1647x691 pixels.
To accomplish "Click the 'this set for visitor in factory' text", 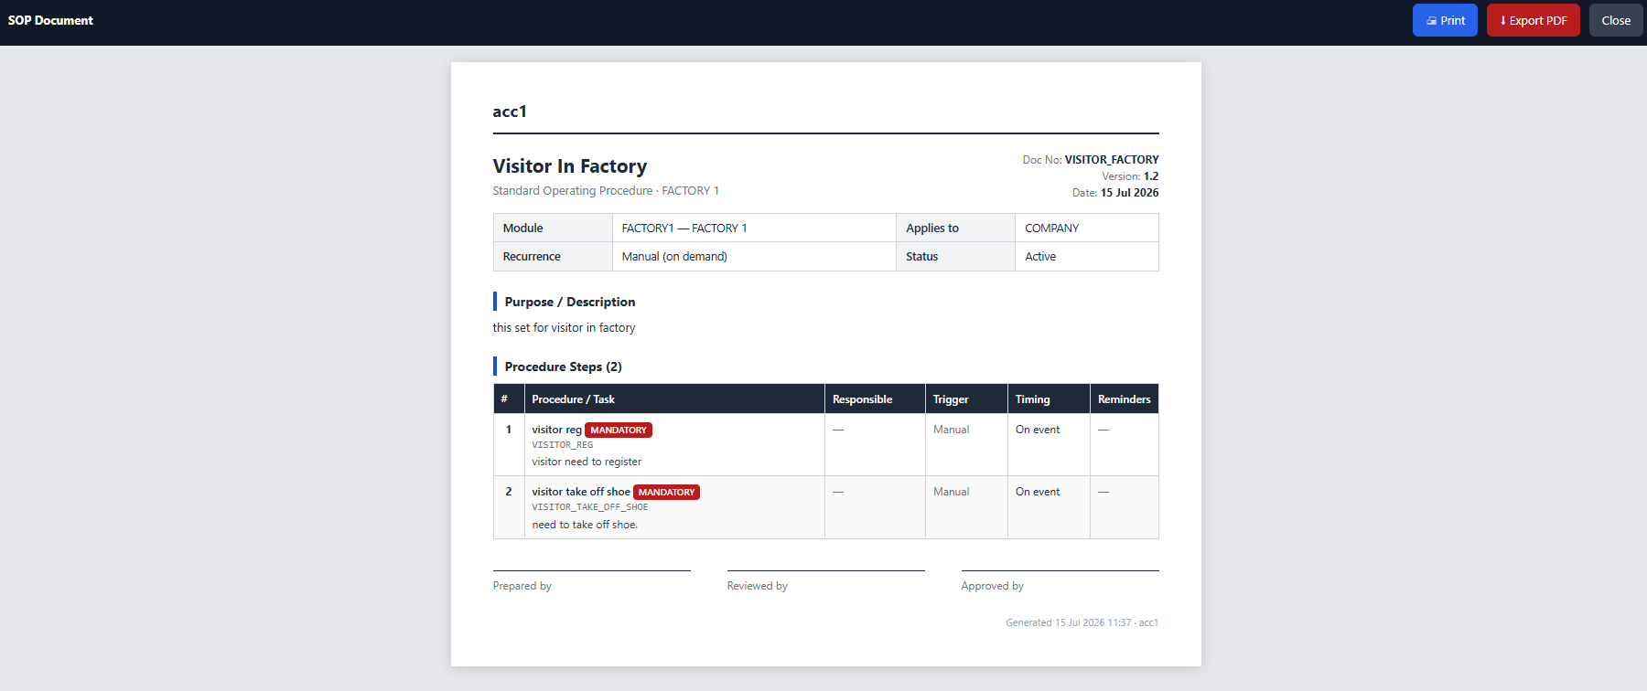I will click(564, 327).
